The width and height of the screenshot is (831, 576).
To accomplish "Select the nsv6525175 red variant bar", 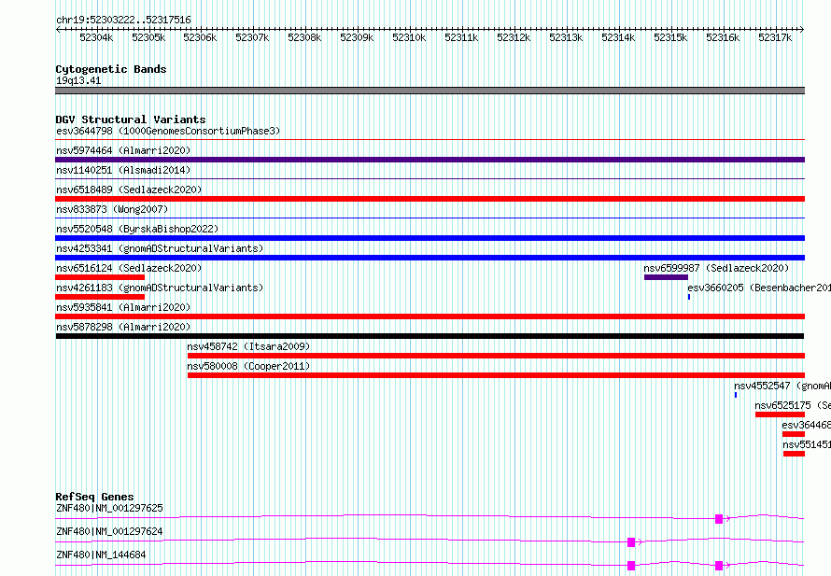I will pos(781,414).
